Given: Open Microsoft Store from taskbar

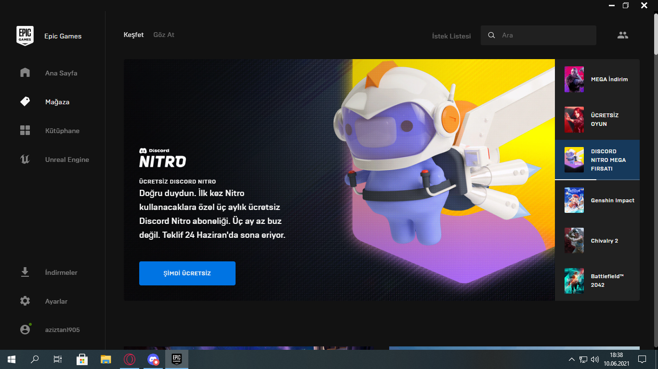Looking at the screenshot, I should (82, 359).
